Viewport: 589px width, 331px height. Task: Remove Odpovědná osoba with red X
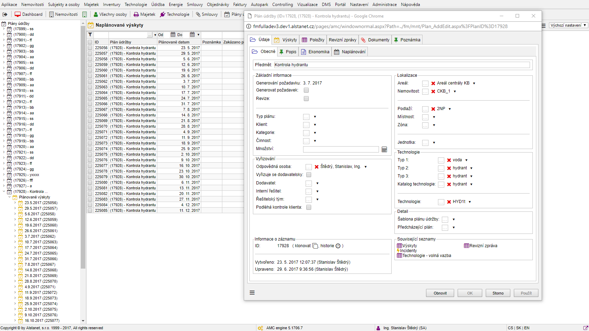[x=316, y=167]
